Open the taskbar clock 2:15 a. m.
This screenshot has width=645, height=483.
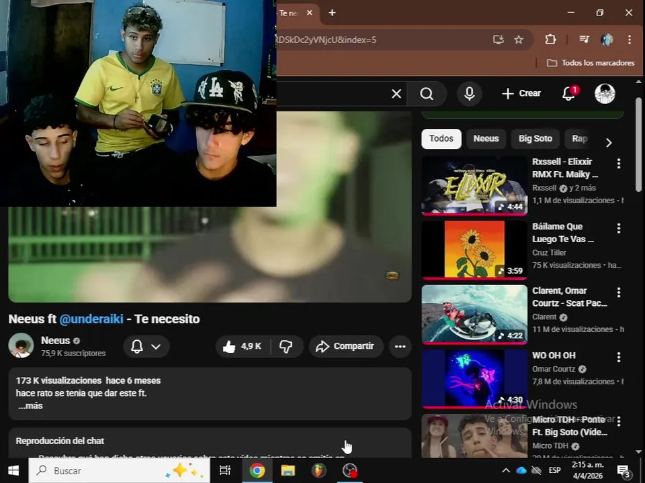[588, 471]
